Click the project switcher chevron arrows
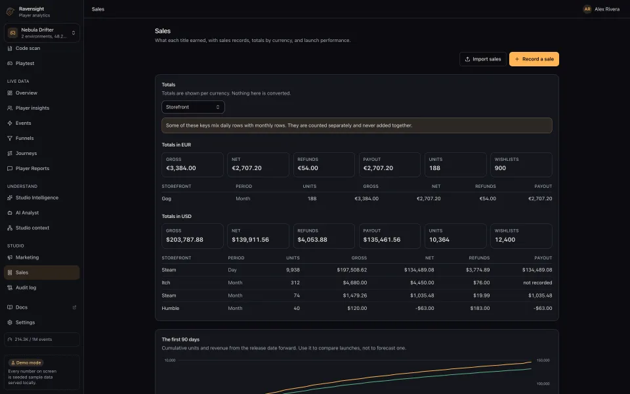The image size is (630, 394). (x=73, y=33)
